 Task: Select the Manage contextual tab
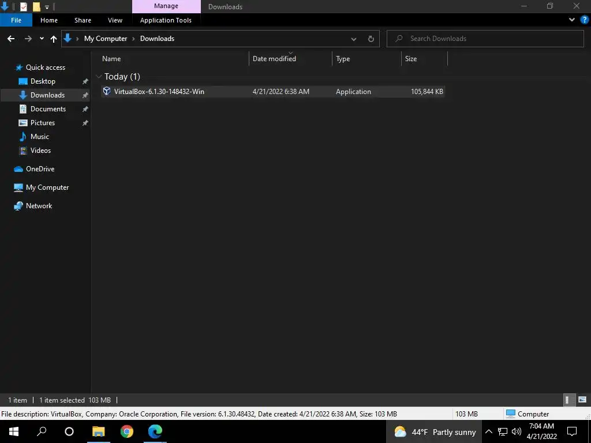click(166, 6)
